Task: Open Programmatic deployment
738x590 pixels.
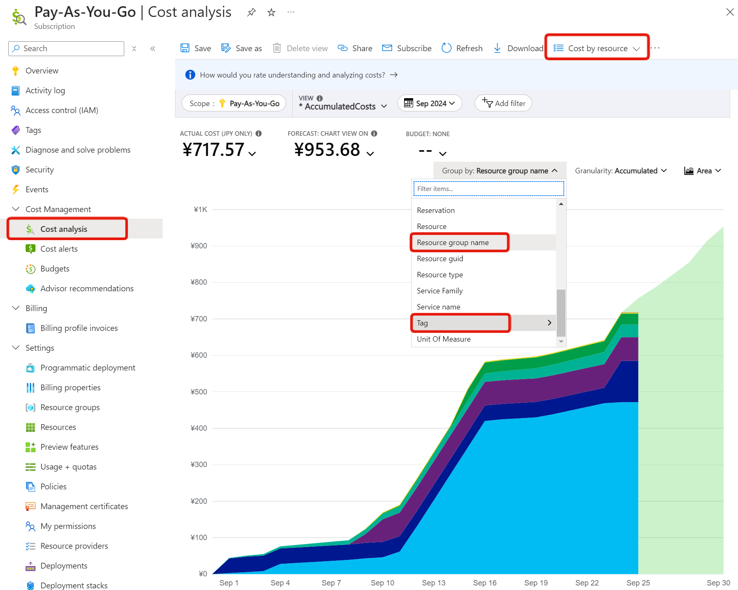Action: pos(88,368)
